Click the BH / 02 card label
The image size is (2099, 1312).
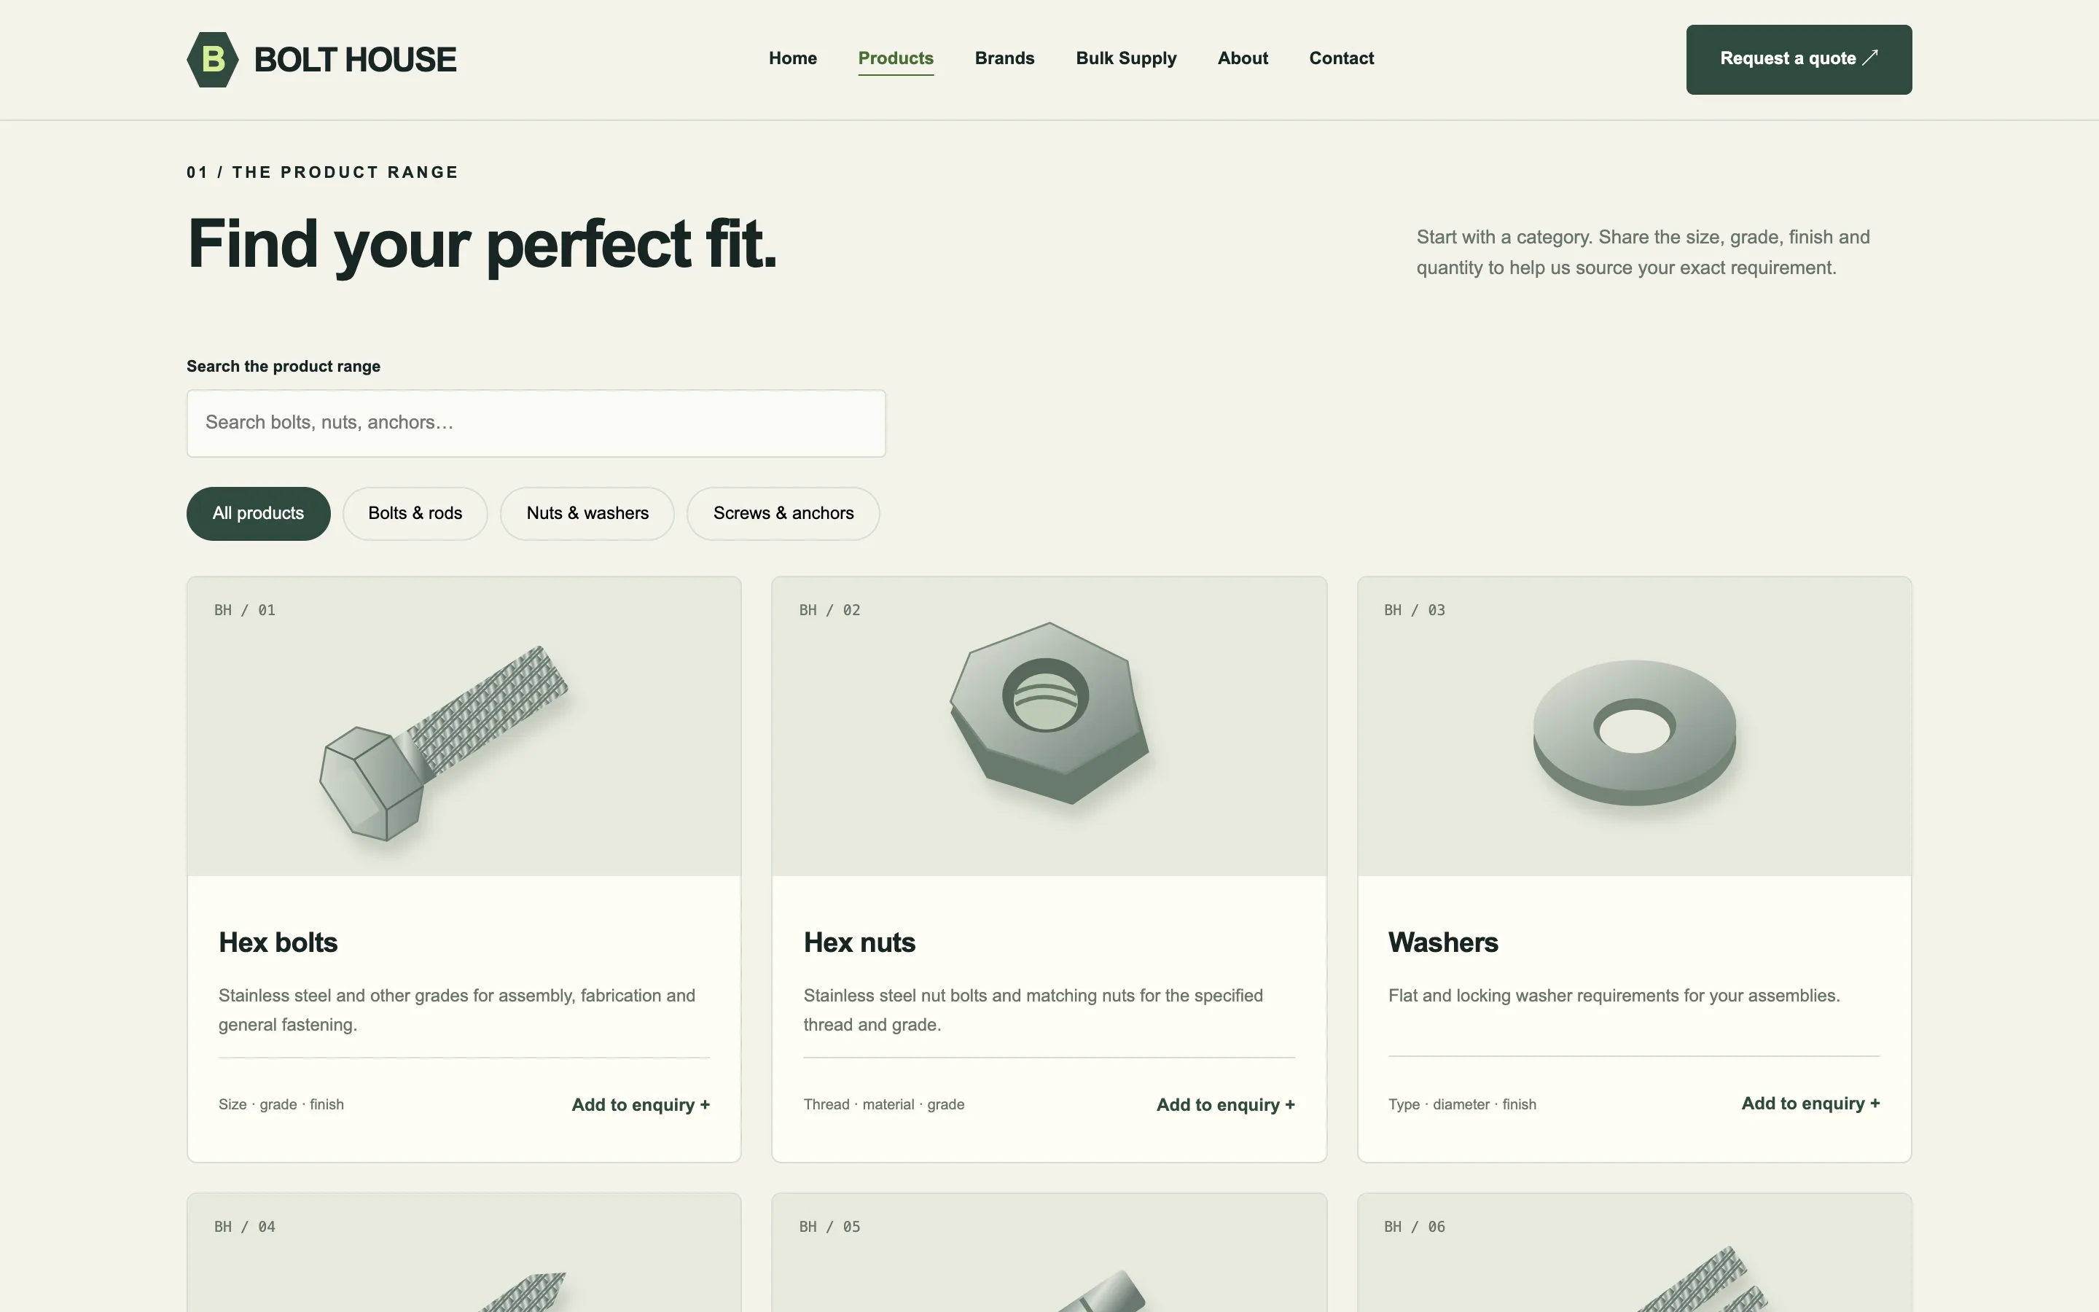click(829, 610)
